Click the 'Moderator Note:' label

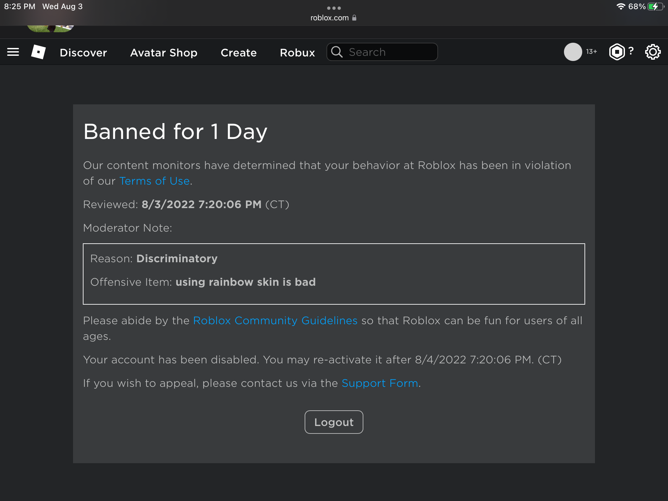pyautogui.click(x=128, y=228)
